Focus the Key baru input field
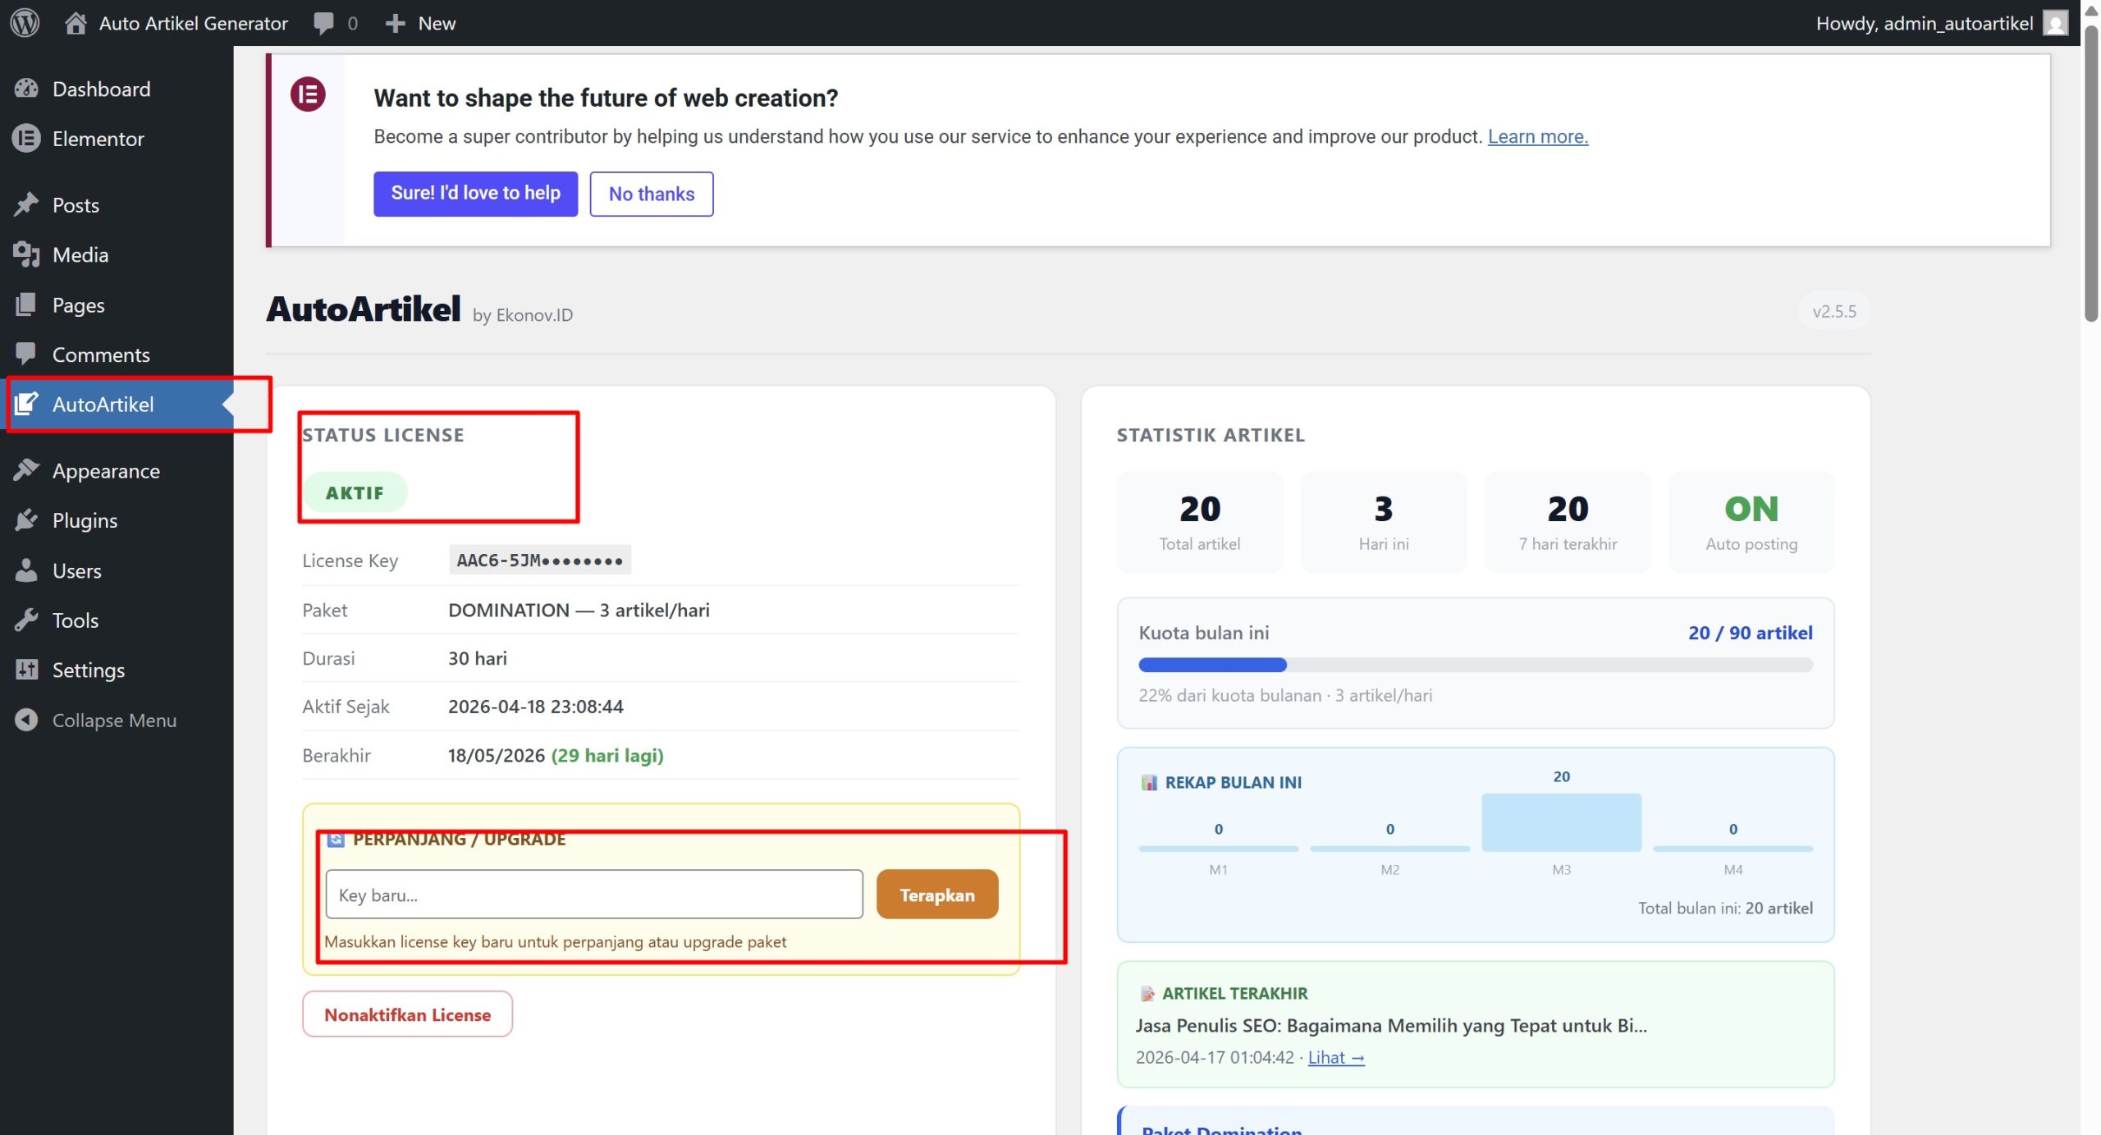The height and width of the screenshot is (1135, 2101). (x=593, y=895)
